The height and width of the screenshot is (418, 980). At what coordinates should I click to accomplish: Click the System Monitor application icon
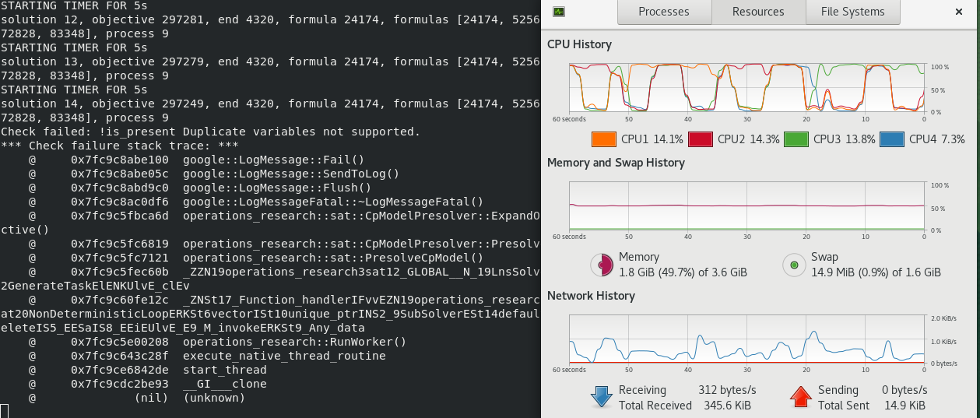click(559, 12)
